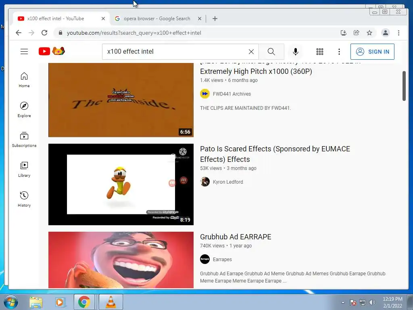This screenshot has height=310, width=413.
Task: Open the YouTube hamburger guide menu
Action: coord(24,51)
